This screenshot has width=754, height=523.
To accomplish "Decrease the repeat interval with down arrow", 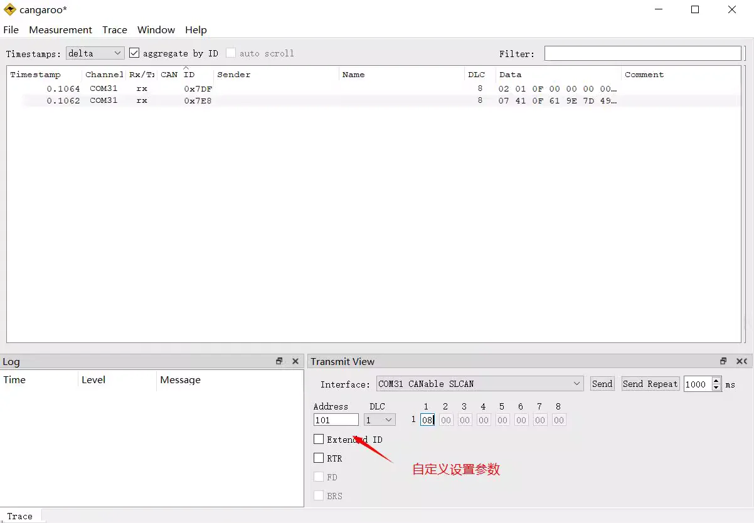I will coord(716,388).
